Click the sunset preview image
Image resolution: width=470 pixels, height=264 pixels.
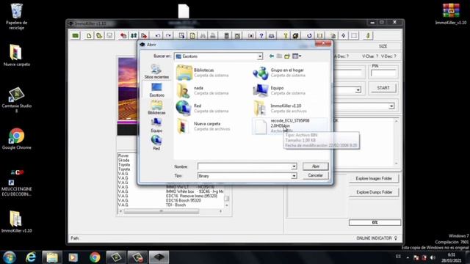click(x=127, y=89)
